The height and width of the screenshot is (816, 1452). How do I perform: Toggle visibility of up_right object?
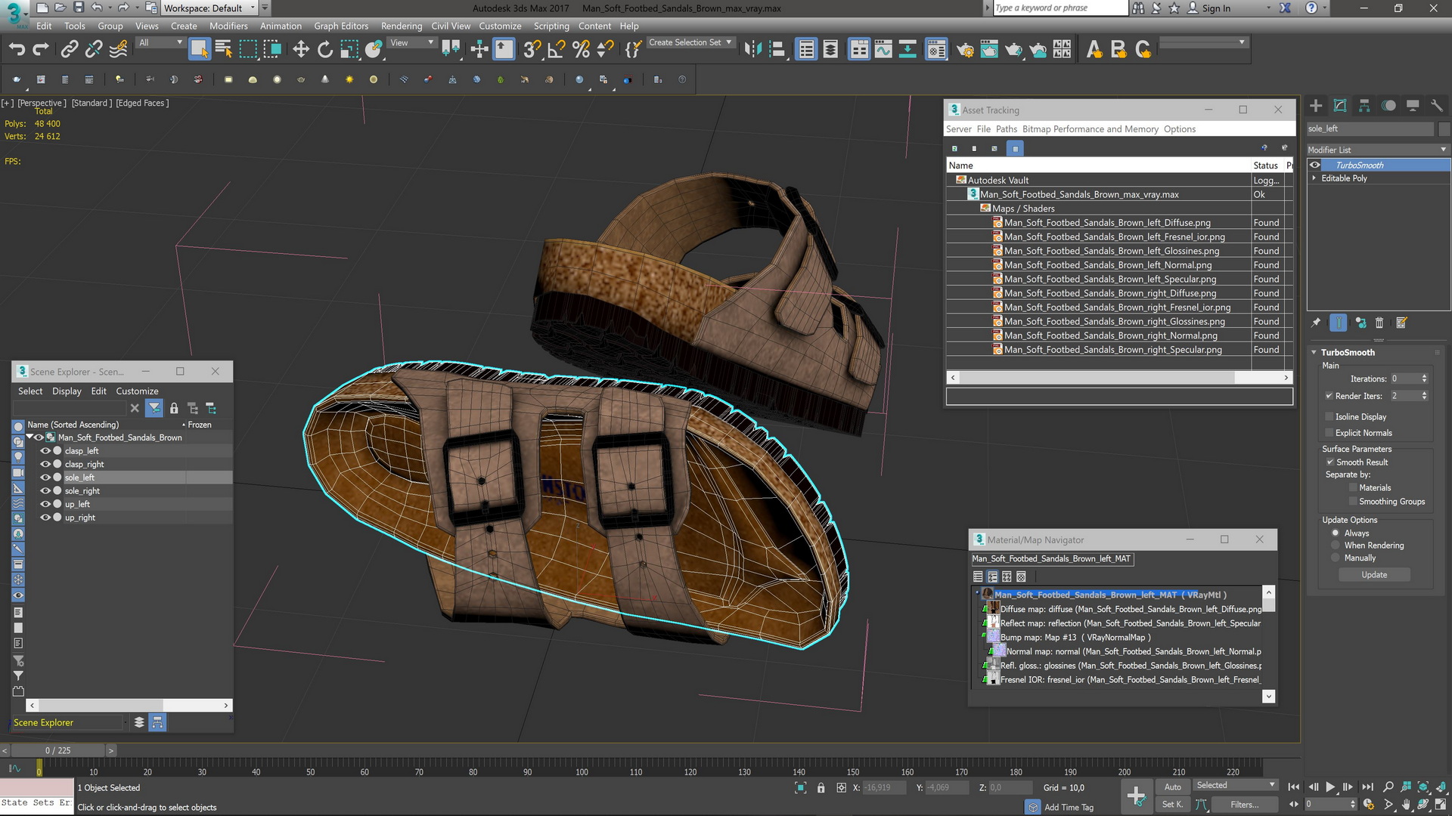[45, 518]
